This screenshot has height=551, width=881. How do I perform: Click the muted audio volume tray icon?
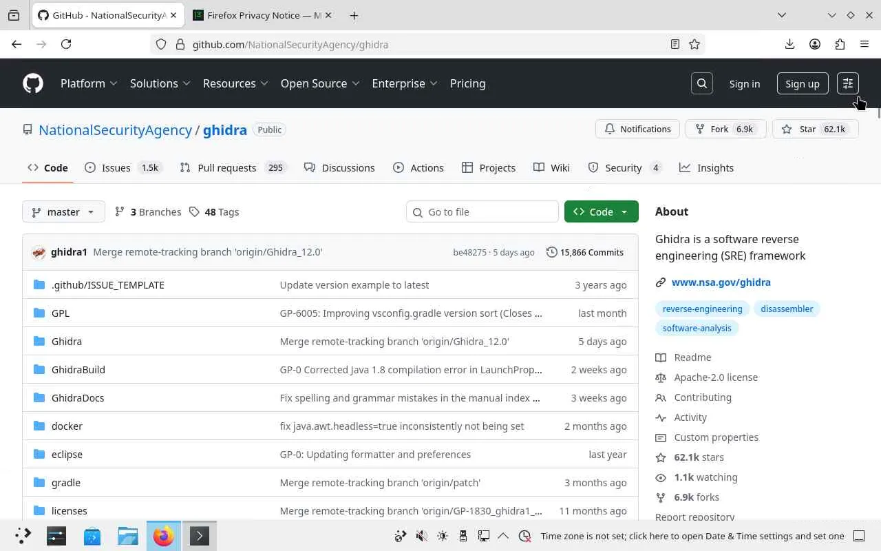point(421,536)
